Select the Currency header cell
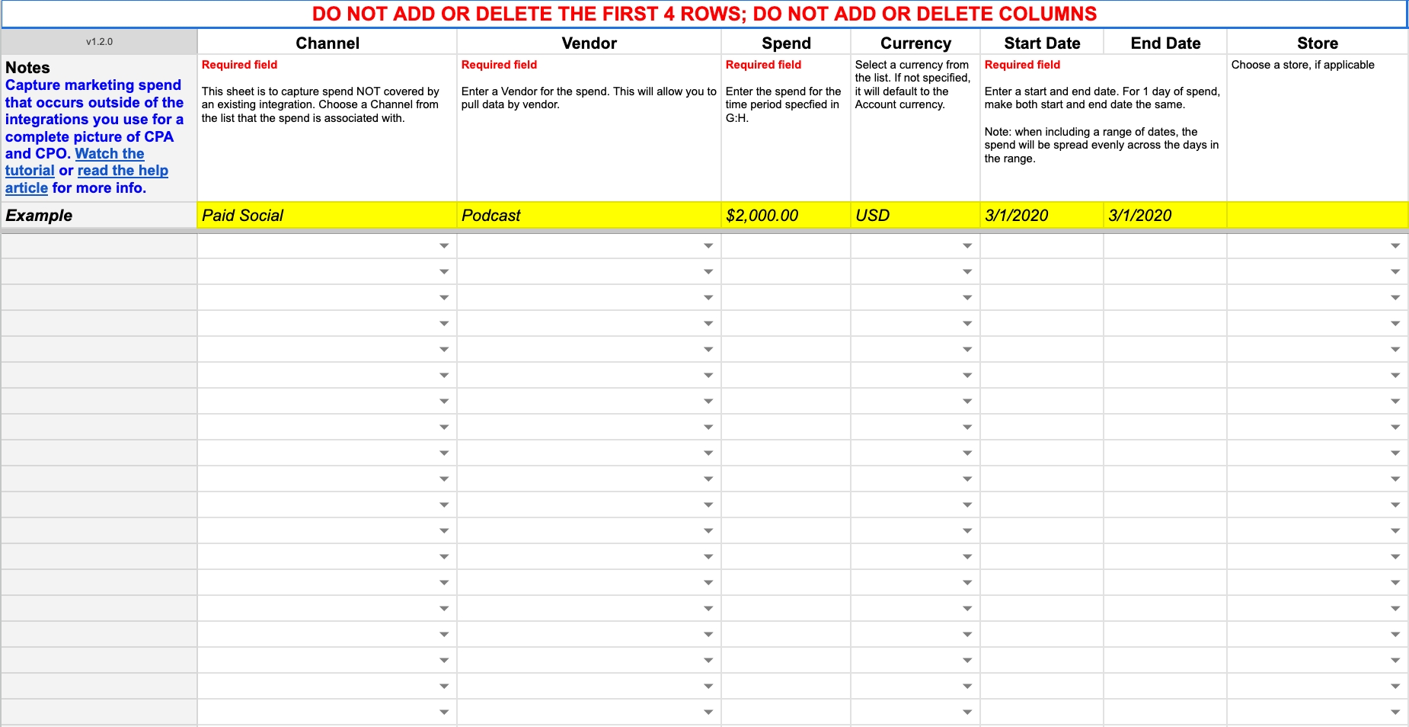Image resolution: width=1409 pixels, height=727 pixels. pos(915,43)
